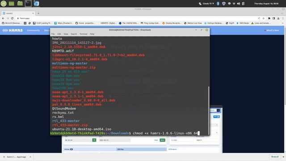
Task: Click the multimon-ng-master.zip line in terminal
Action: (74, 68)
